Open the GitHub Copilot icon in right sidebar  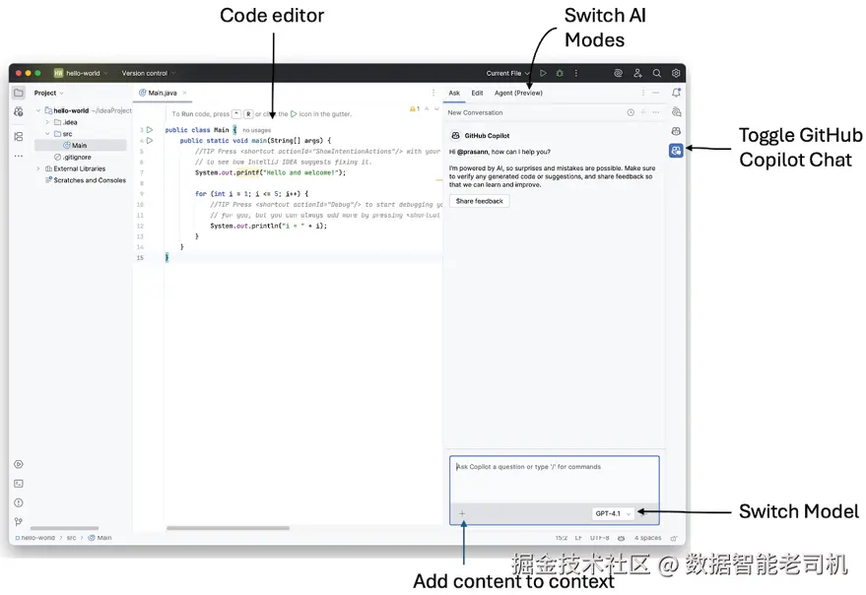676,131
